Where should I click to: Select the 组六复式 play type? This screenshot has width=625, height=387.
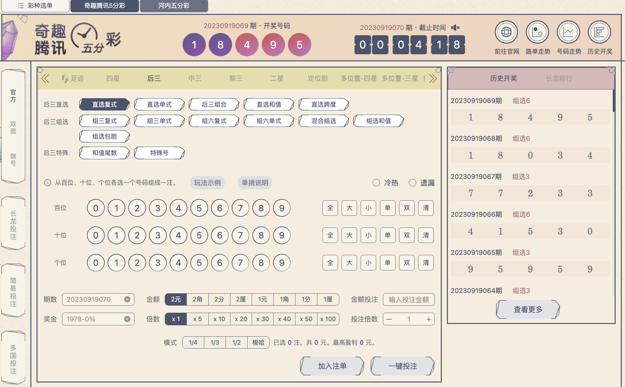[x=214, y=121]
